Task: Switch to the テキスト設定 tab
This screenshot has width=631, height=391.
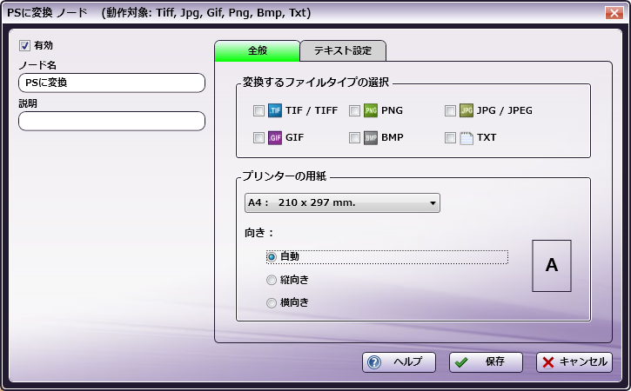Action: [343, 50]
